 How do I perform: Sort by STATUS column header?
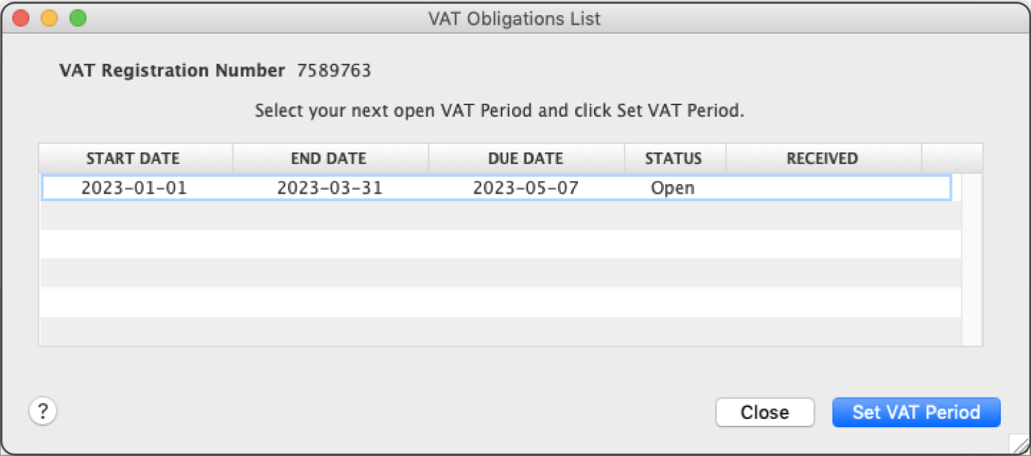675,158
